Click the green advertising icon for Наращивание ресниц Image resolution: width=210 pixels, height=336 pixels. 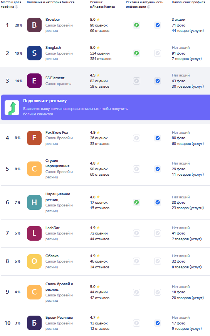click(136, 202)
